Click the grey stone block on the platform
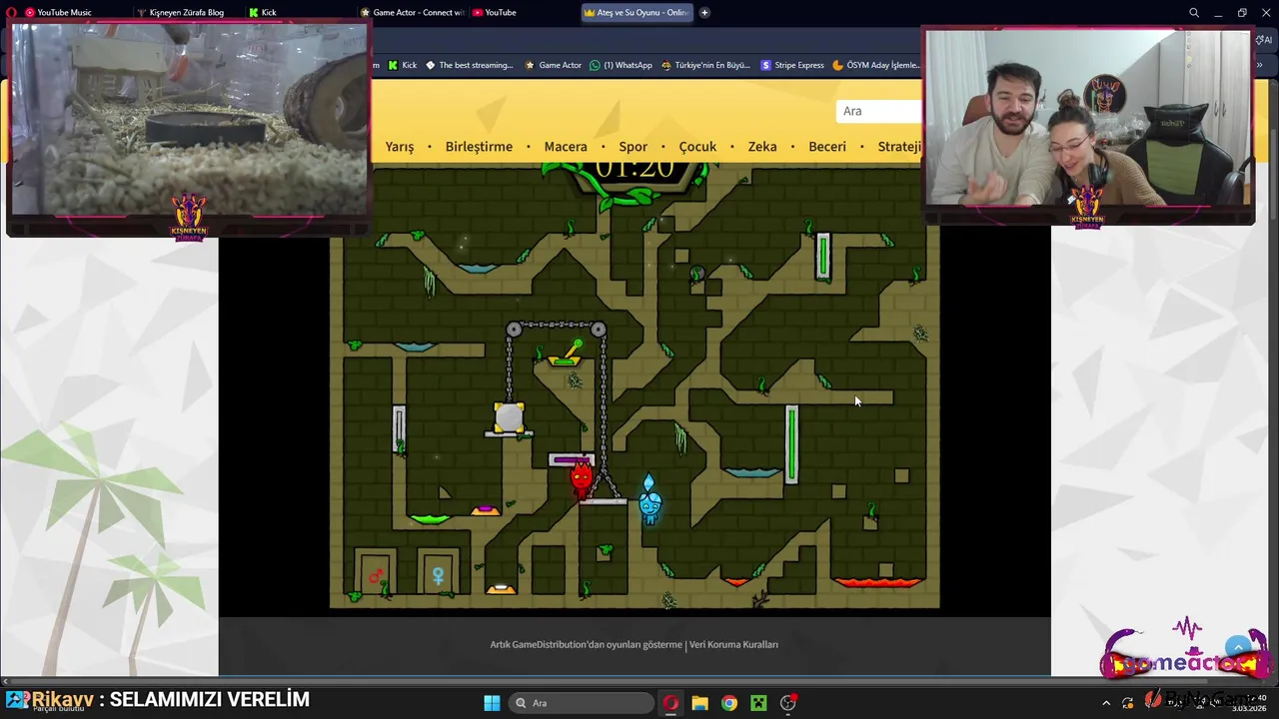 [509, 416]
